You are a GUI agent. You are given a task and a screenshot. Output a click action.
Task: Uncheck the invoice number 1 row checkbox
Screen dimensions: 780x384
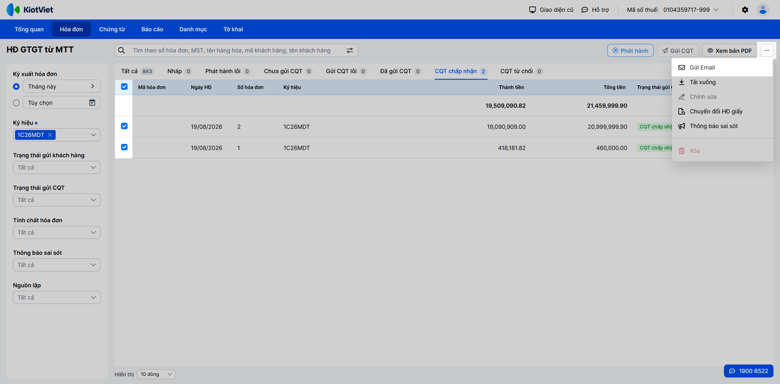pos(124,147)
